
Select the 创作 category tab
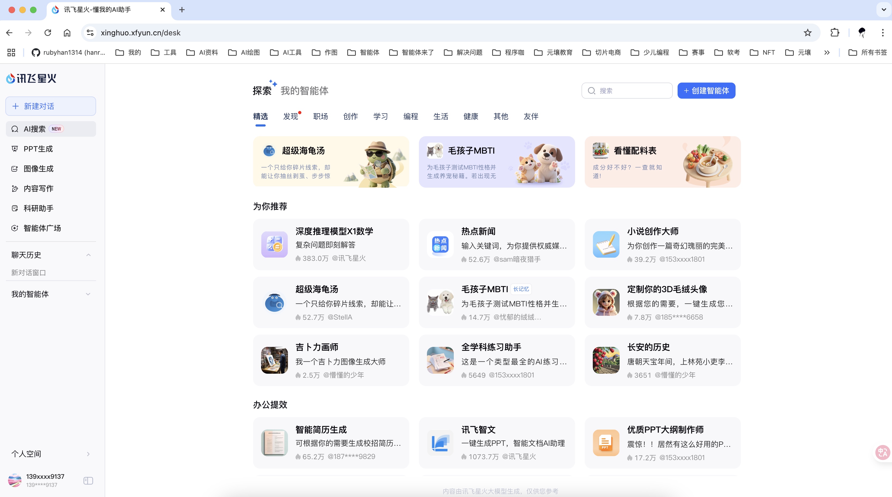pyautogui.click(x=351, y=117)
